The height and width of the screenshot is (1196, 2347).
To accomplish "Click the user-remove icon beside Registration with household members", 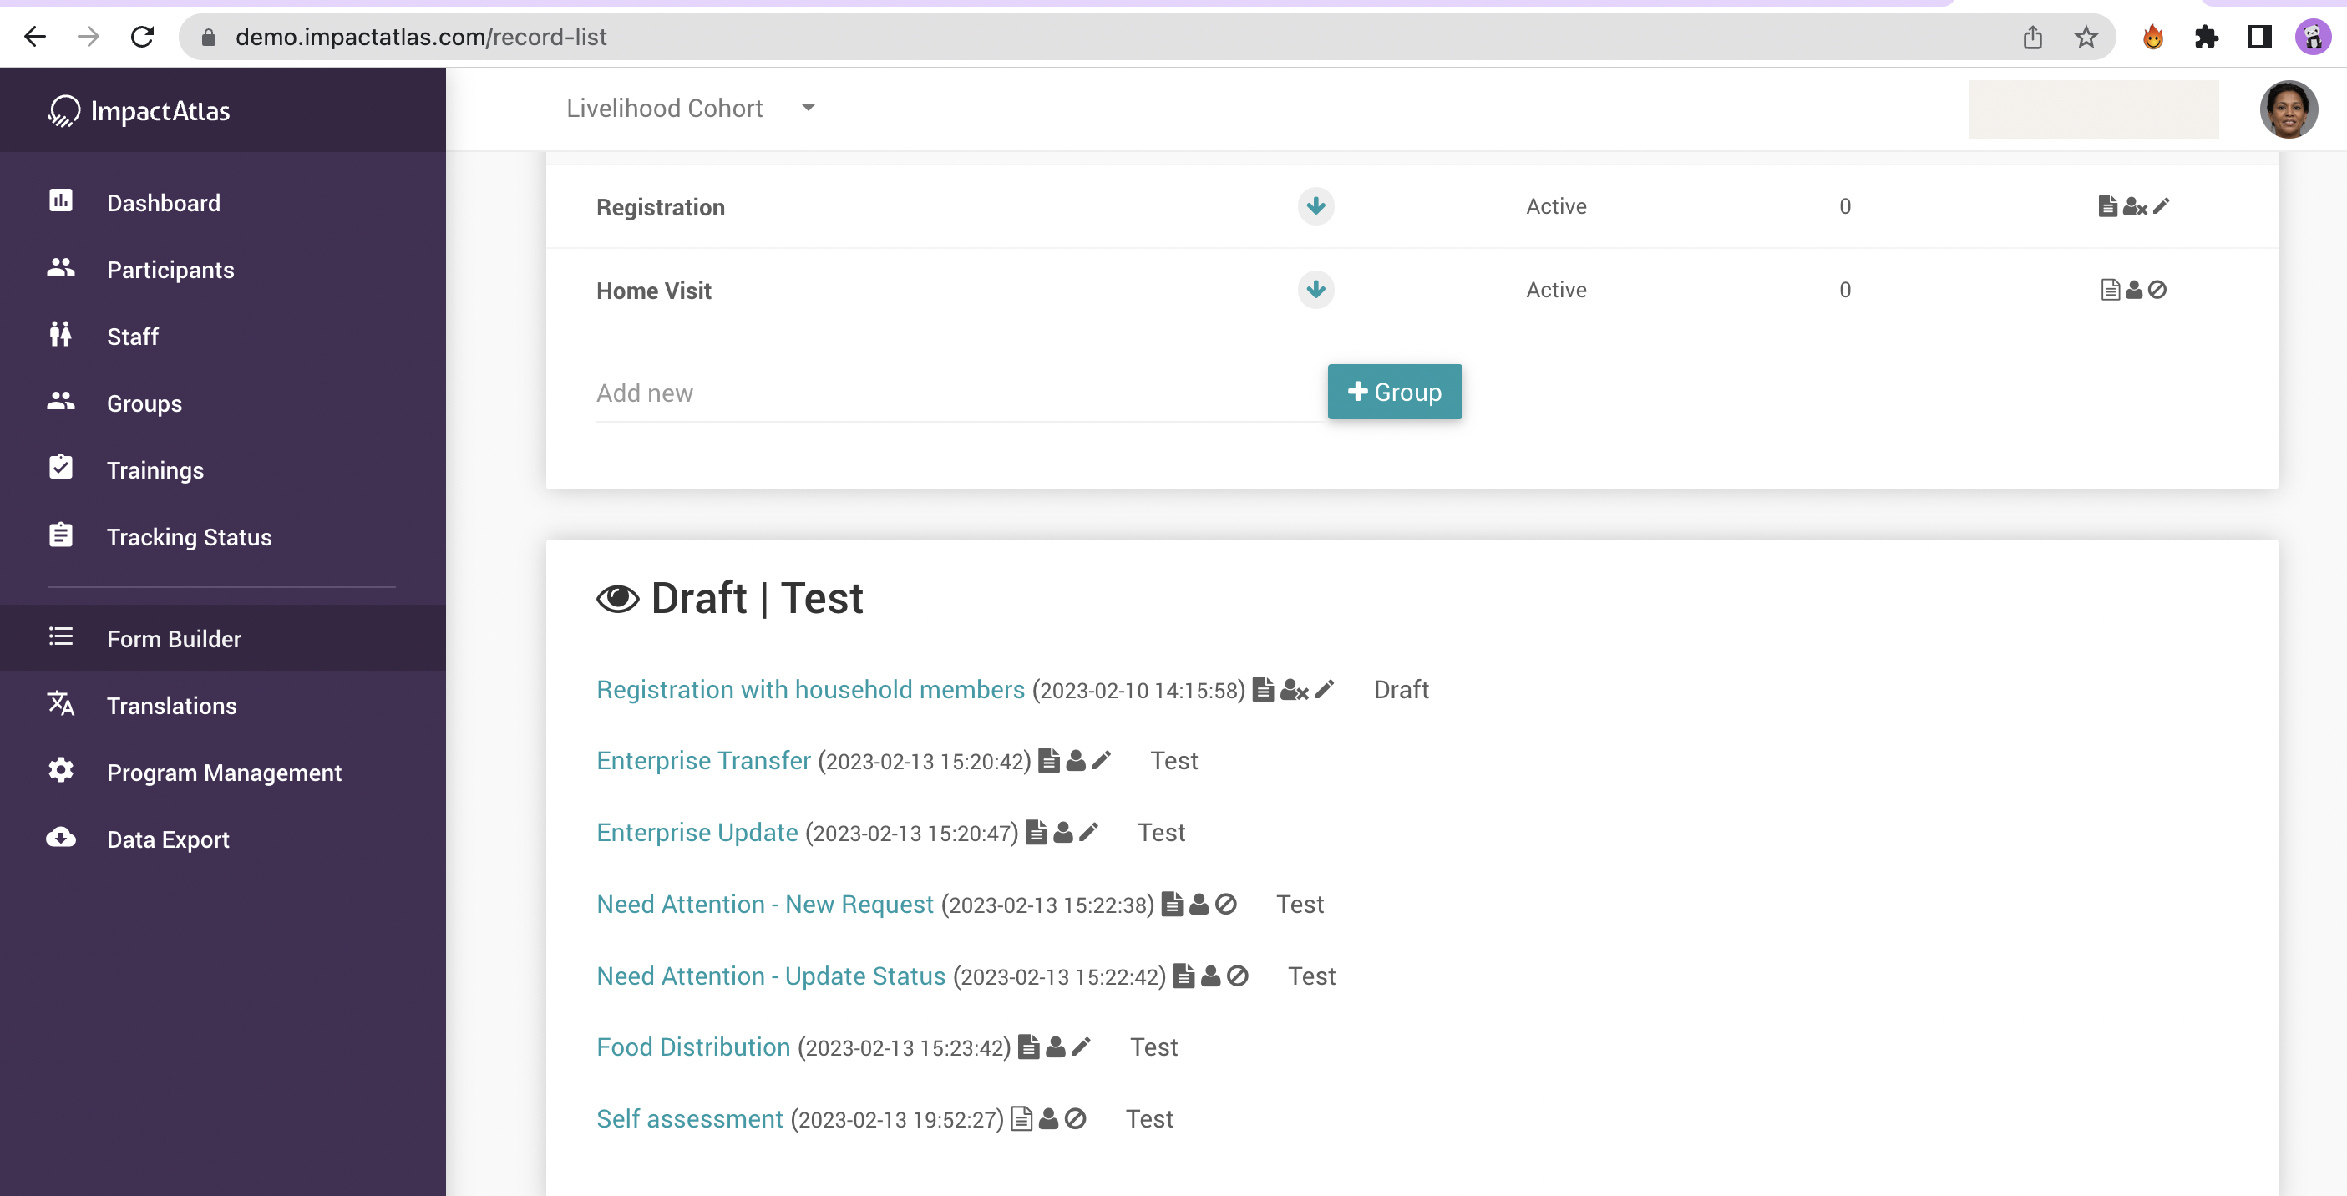I will click(x=1294, y=690).
